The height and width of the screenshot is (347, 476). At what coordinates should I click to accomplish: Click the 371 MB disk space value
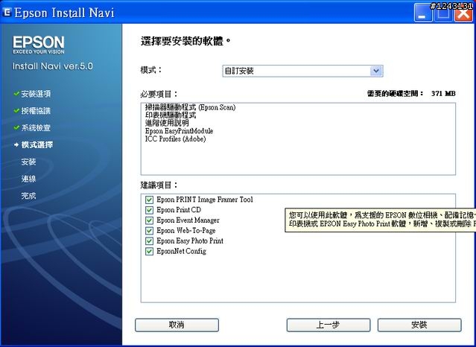click(443, 94)
